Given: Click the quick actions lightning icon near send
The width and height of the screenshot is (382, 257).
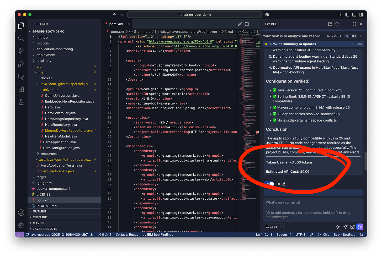Looking at the screenshot, I should pyautogui.click(x=338, y=227).
